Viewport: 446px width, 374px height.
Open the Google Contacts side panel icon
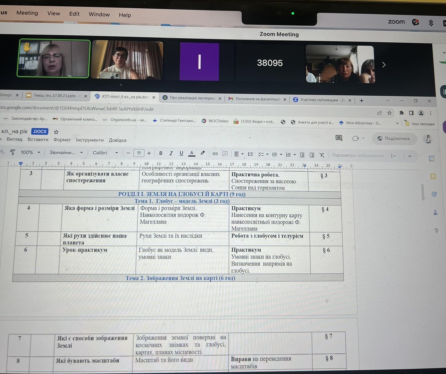pyautogui.click(x=435, y=212)
